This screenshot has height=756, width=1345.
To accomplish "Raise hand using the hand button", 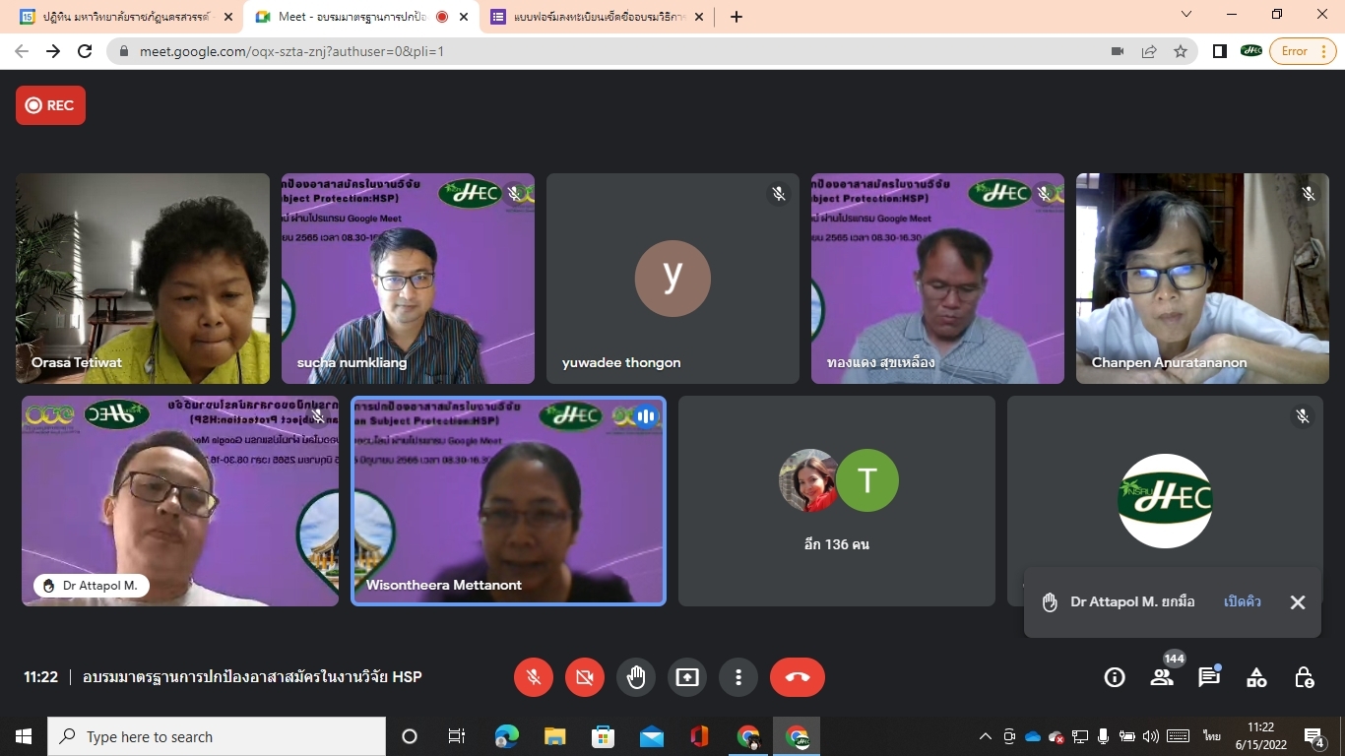I will coord(636,677).
